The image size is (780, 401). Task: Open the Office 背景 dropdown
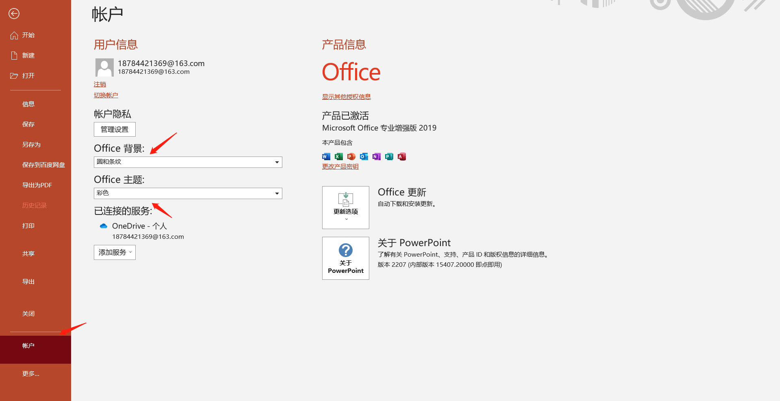[188, 162]
